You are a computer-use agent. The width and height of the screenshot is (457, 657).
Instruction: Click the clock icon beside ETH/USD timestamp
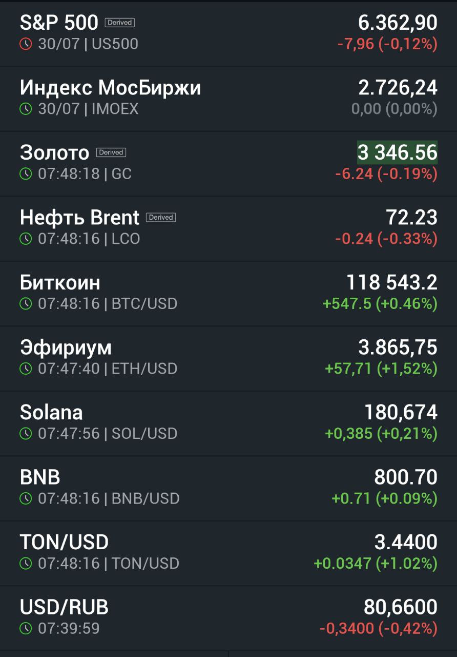[26, 369]
